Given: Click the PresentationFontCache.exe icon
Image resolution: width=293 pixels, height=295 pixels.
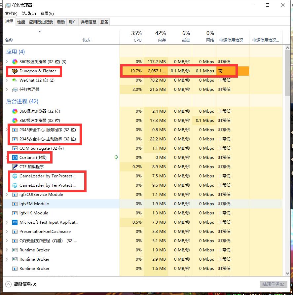Looking at the screenshot, I should (15, 232).
